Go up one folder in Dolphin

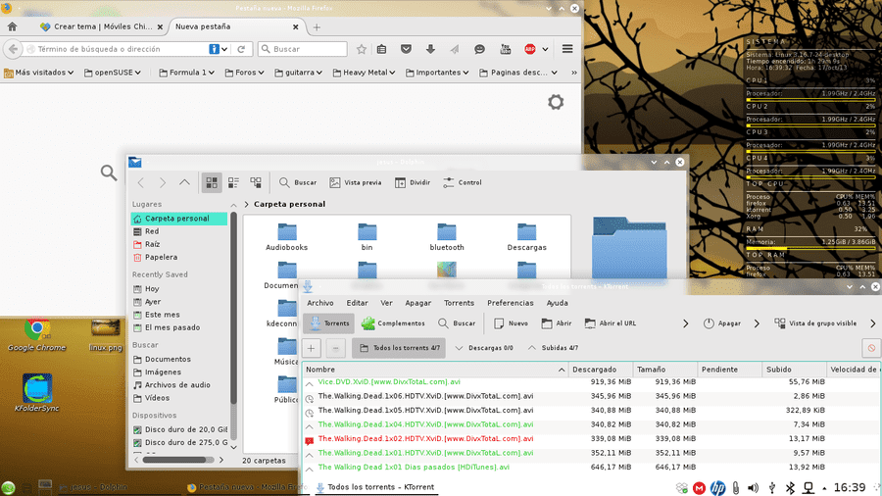point(184,182)
